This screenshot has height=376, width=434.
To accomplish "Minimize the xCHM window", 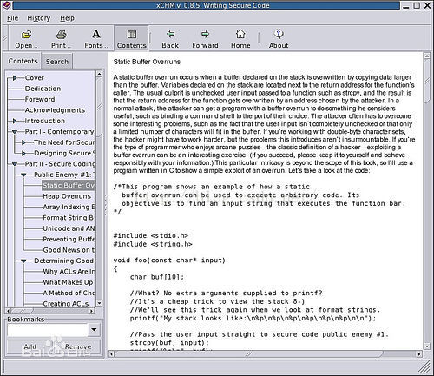I will point(406,5).
